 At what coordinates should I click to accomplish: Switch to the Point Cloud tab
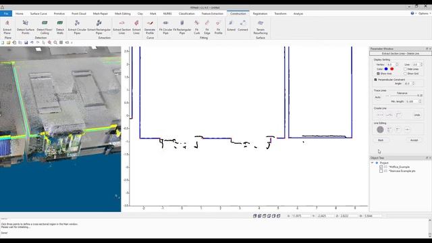(79, 13)
